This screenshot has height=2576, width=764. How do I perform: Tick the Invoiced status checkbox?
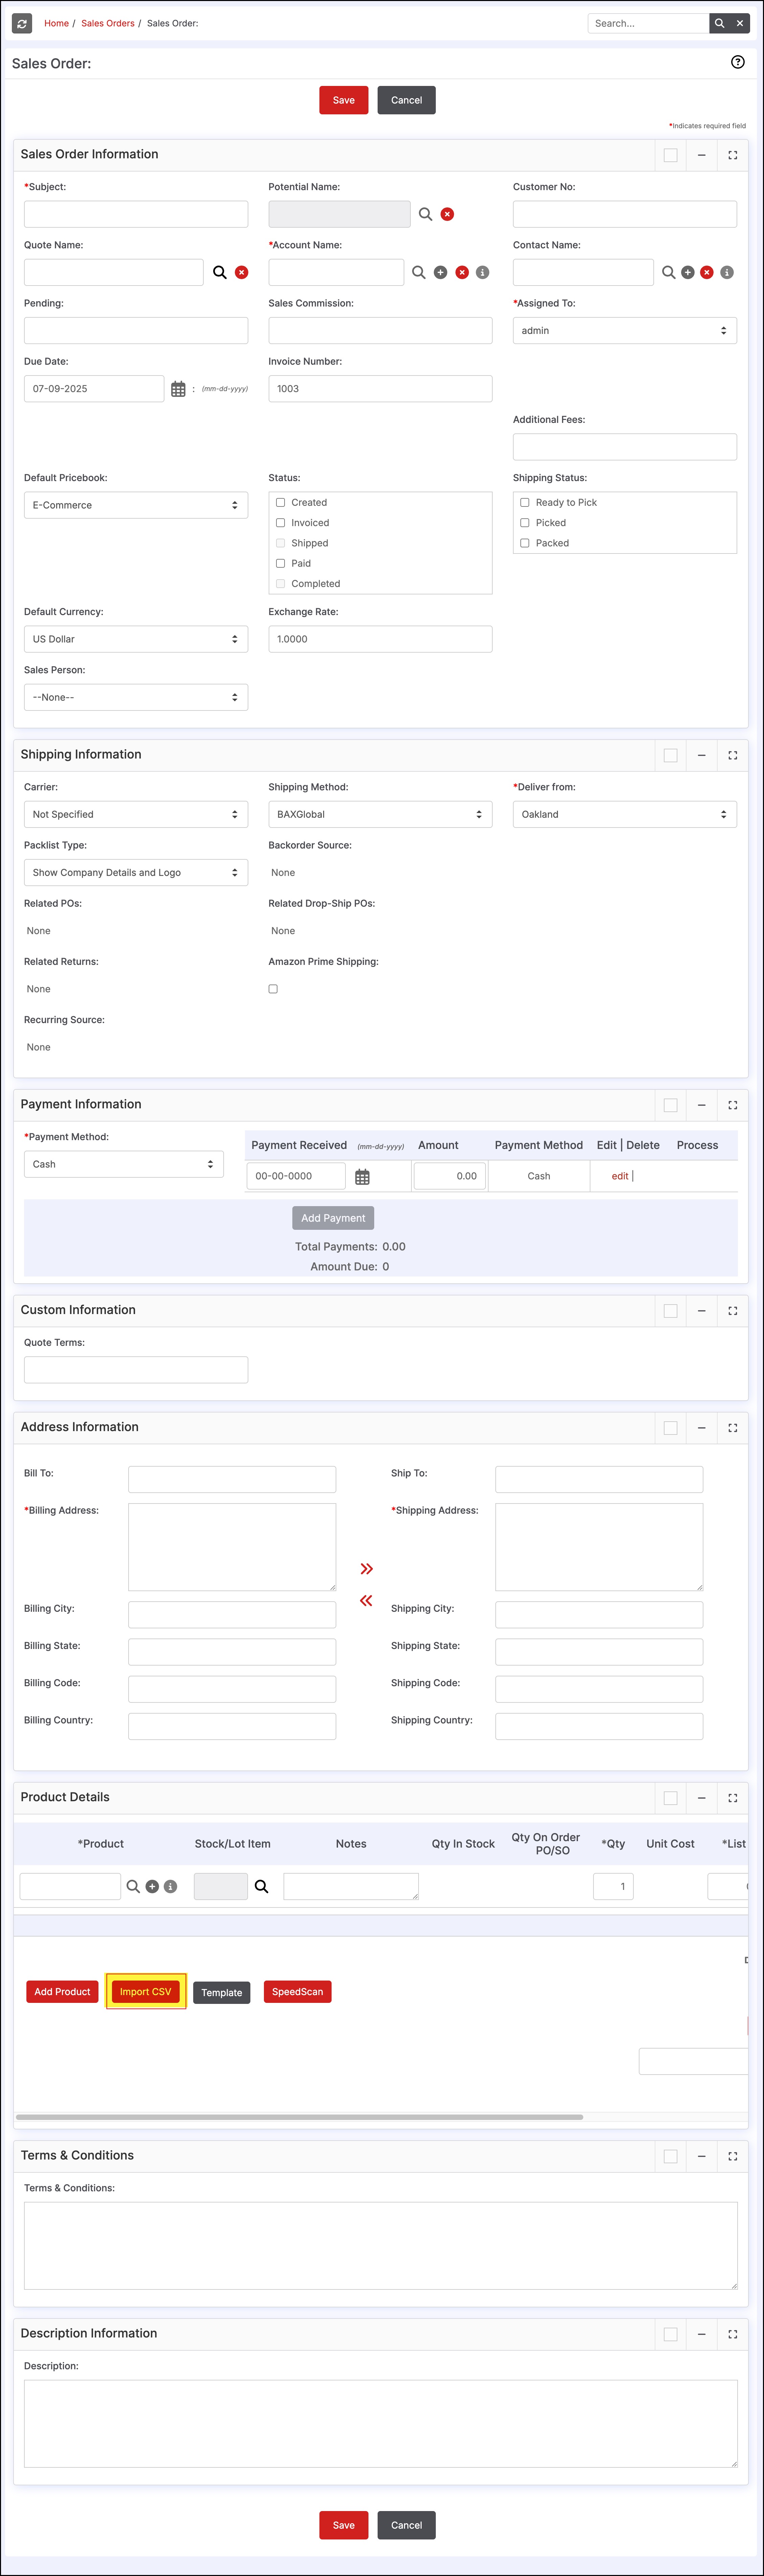tap(280, 523)
